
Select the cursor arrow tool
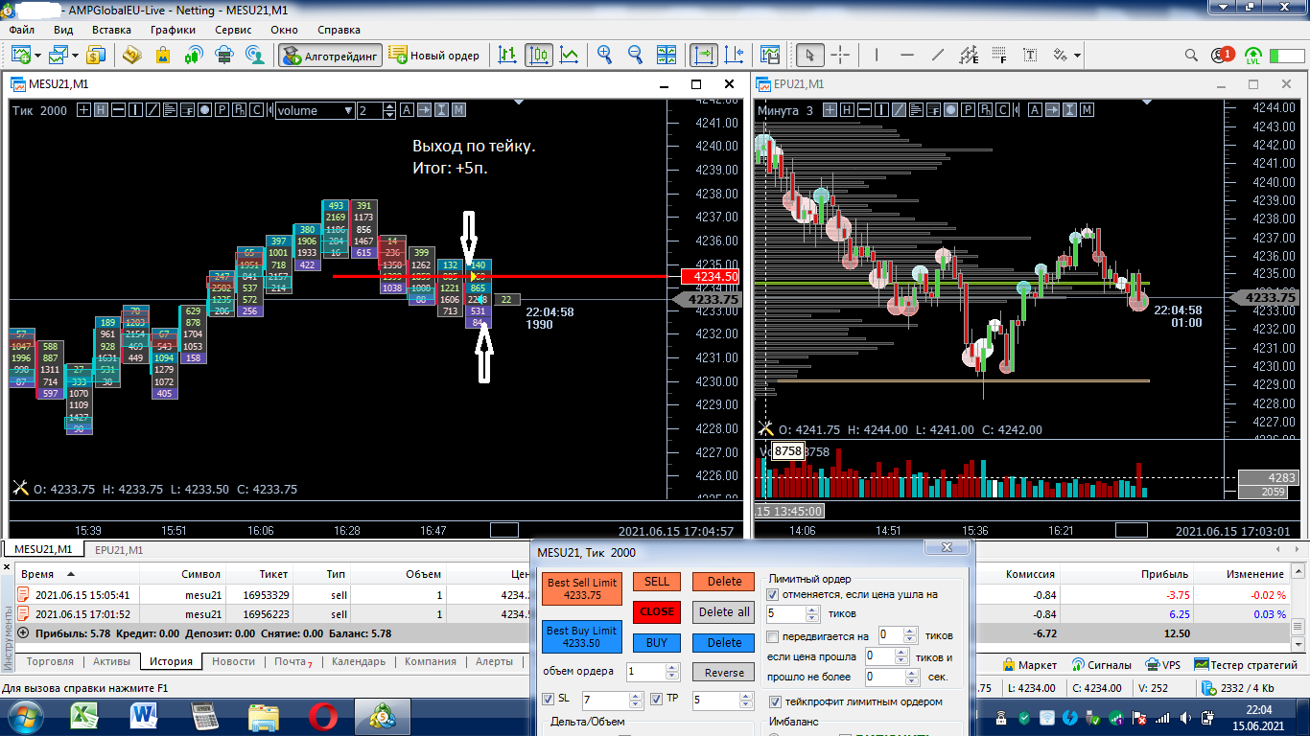(809, 55)
